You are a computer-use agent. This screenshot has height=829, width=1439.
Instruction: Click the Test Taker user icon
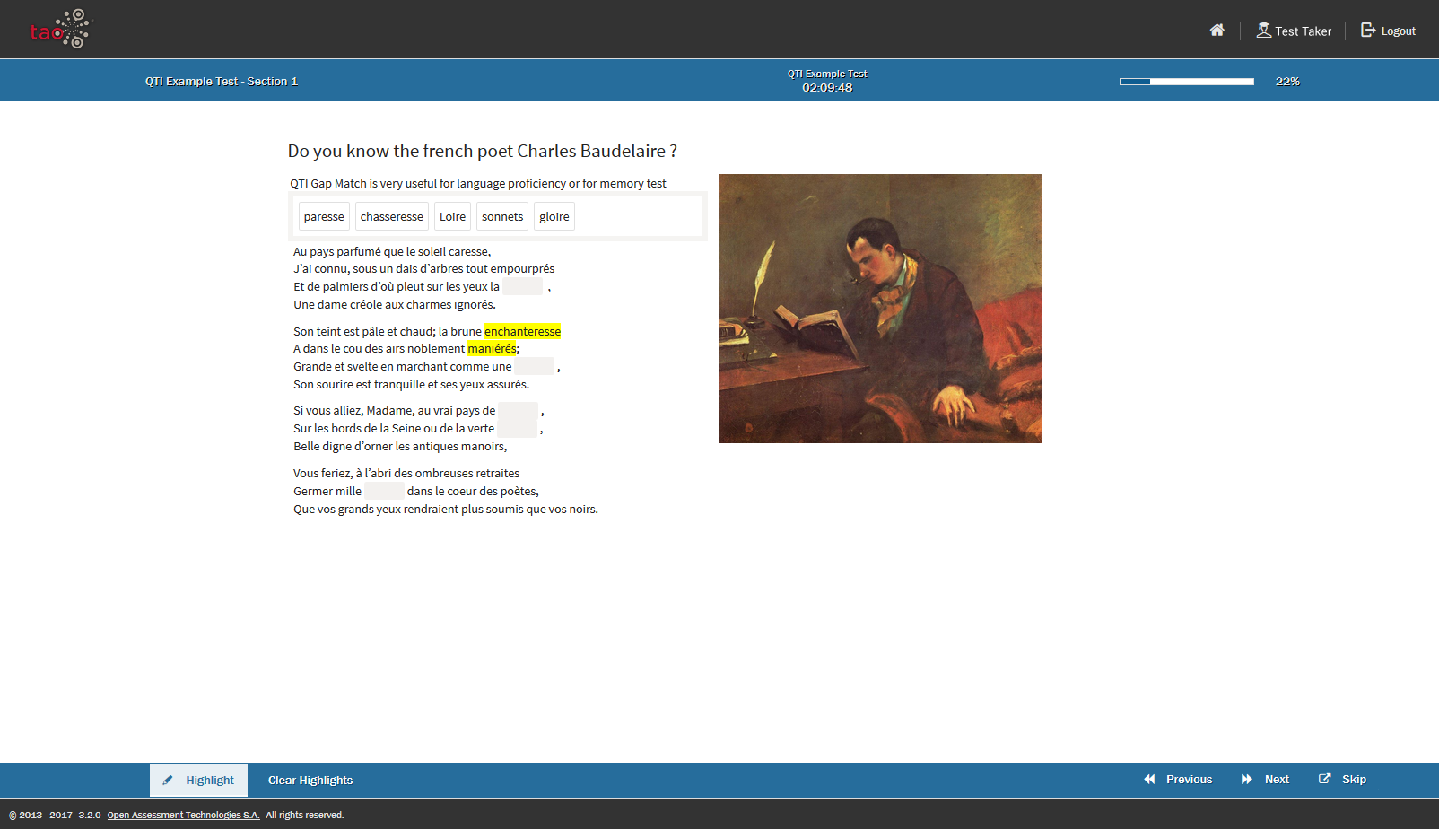pyautogui.click(x=1263, y=31)
